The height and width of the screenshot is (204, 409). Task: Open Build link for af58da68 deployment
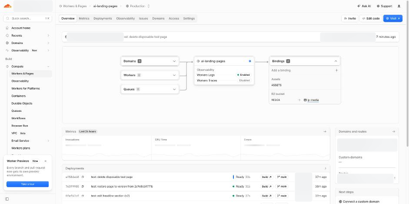point(266,177)
